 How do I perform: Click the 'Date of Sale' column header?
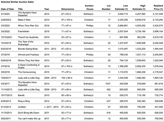[8, 9]
